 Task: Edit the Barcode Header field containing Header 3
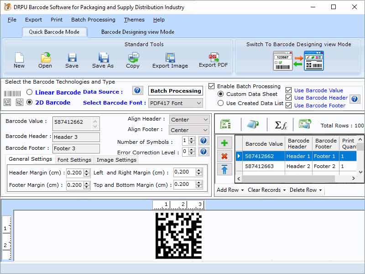(76, 137)
